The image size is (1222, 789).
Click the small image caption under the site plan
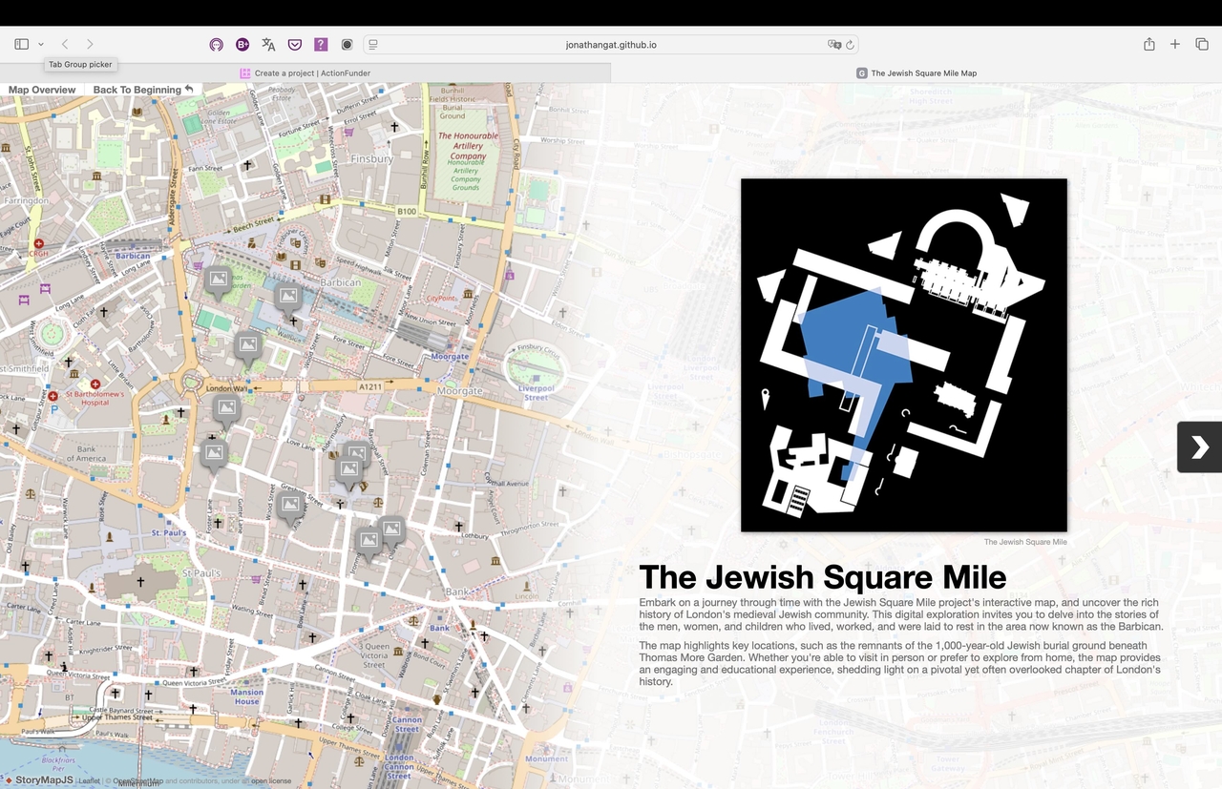click(1025, 542)
